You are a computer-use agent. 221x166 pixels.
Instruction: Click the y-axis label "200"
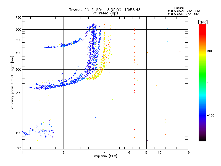pos(18,93)
